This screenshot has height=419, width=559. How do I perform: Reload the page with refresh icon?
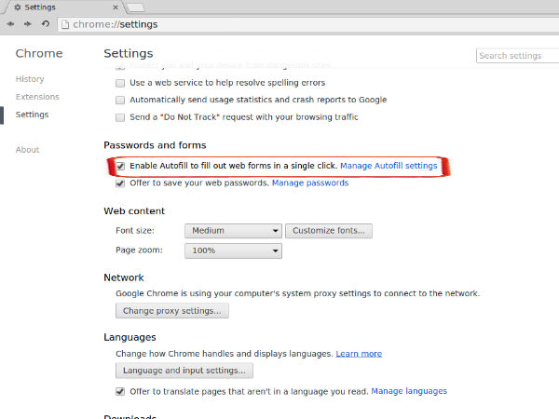click(45, 23)
